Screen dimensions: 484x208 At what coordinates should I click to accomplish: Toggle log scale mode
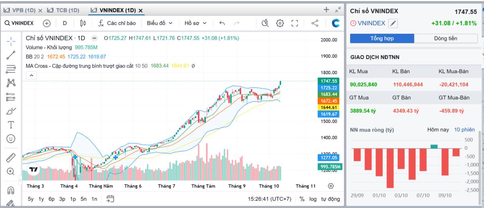tap(313, 199)
